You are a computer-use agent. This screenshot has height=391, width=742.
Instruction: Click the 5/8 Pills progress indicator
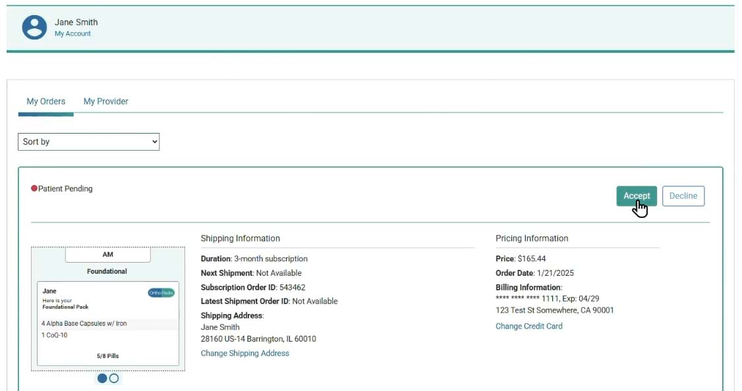[x=107, y=355]
